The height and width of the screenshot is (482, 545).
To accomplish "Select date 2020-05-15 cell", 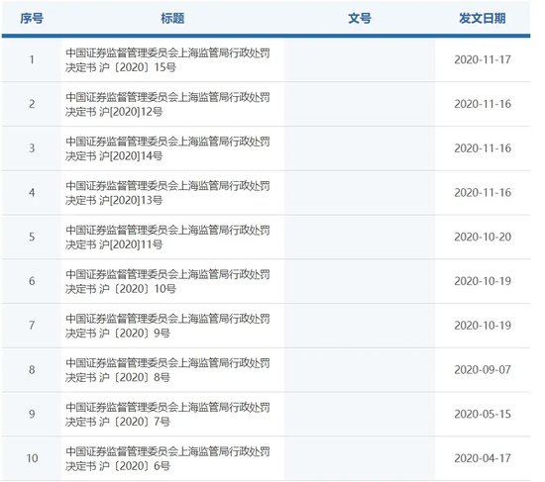I will (483, 414).
